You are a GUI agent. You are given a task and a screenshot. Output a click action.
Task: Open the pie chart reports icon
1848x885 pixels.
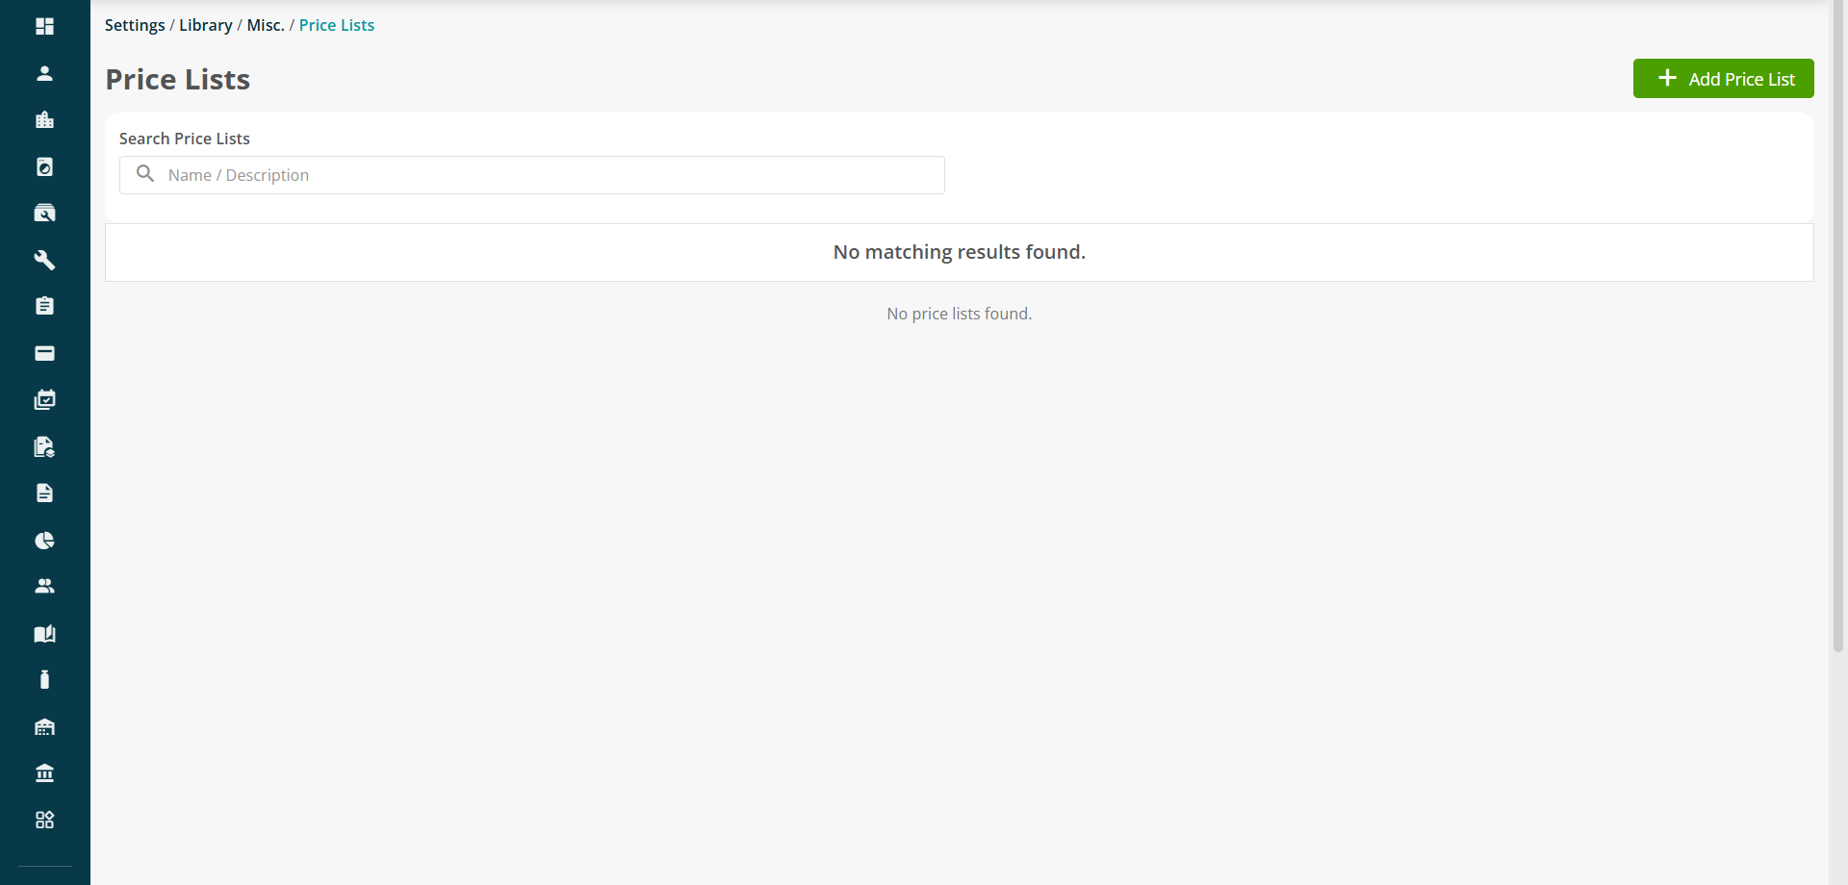(44, 540)
